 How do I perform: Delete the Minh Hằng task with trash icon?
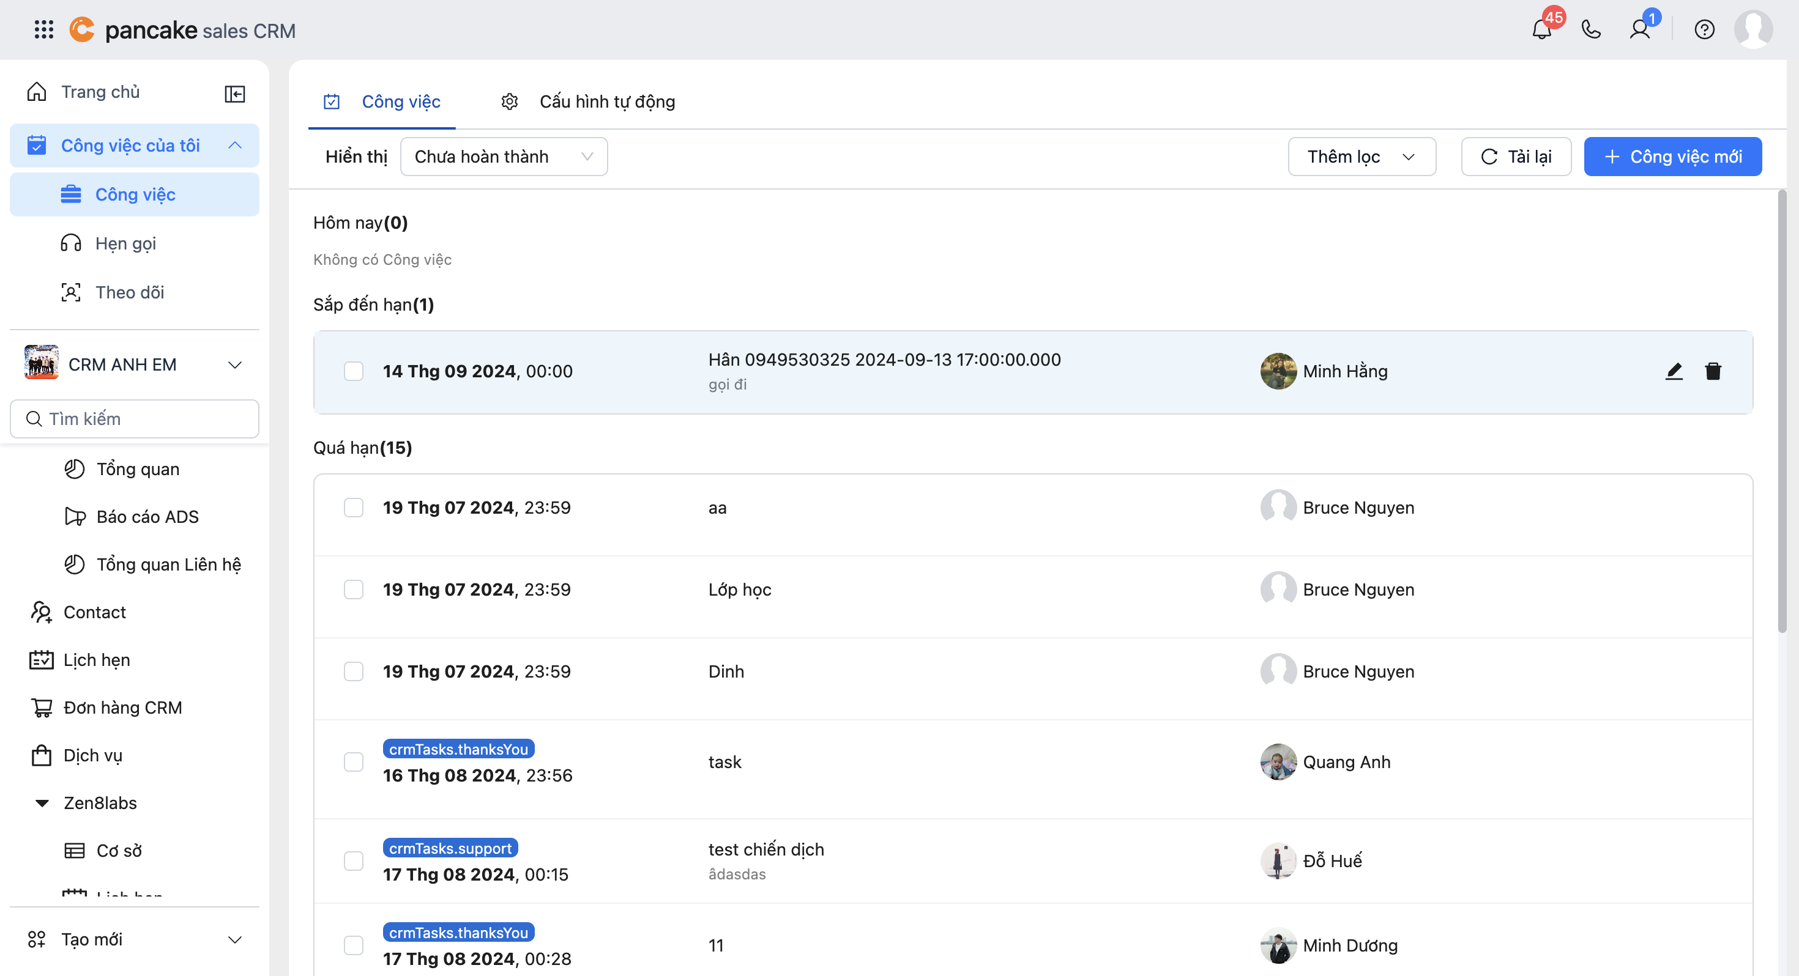click(x=1712, y=371)
